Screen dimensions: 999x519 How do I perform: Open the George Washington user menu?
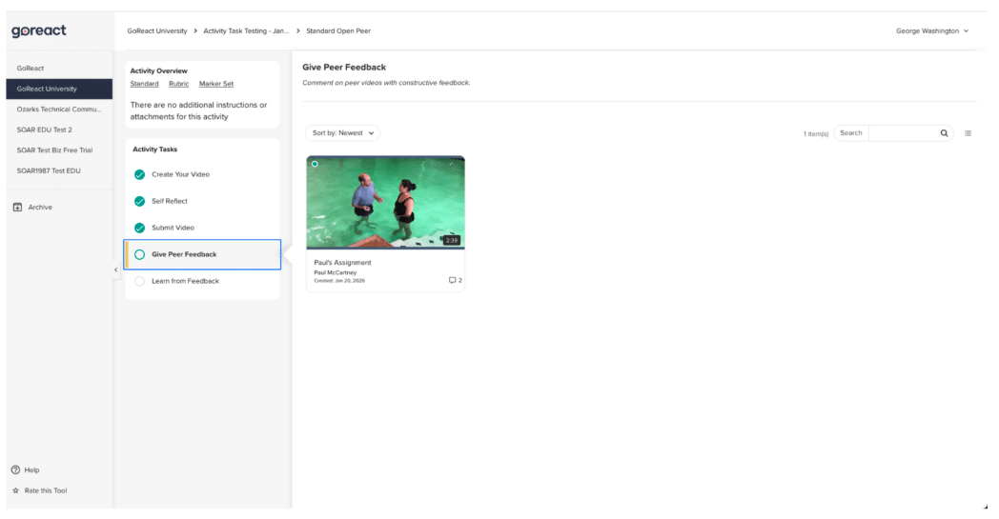click(x=931, y=31)
